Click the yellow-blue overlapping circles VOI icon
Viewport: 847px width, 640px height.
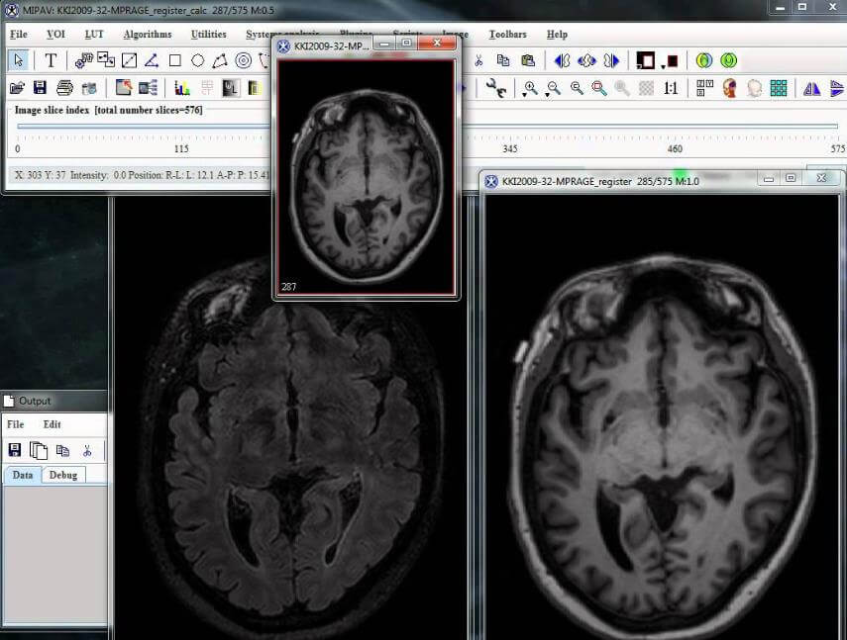[x=704, y=60]
